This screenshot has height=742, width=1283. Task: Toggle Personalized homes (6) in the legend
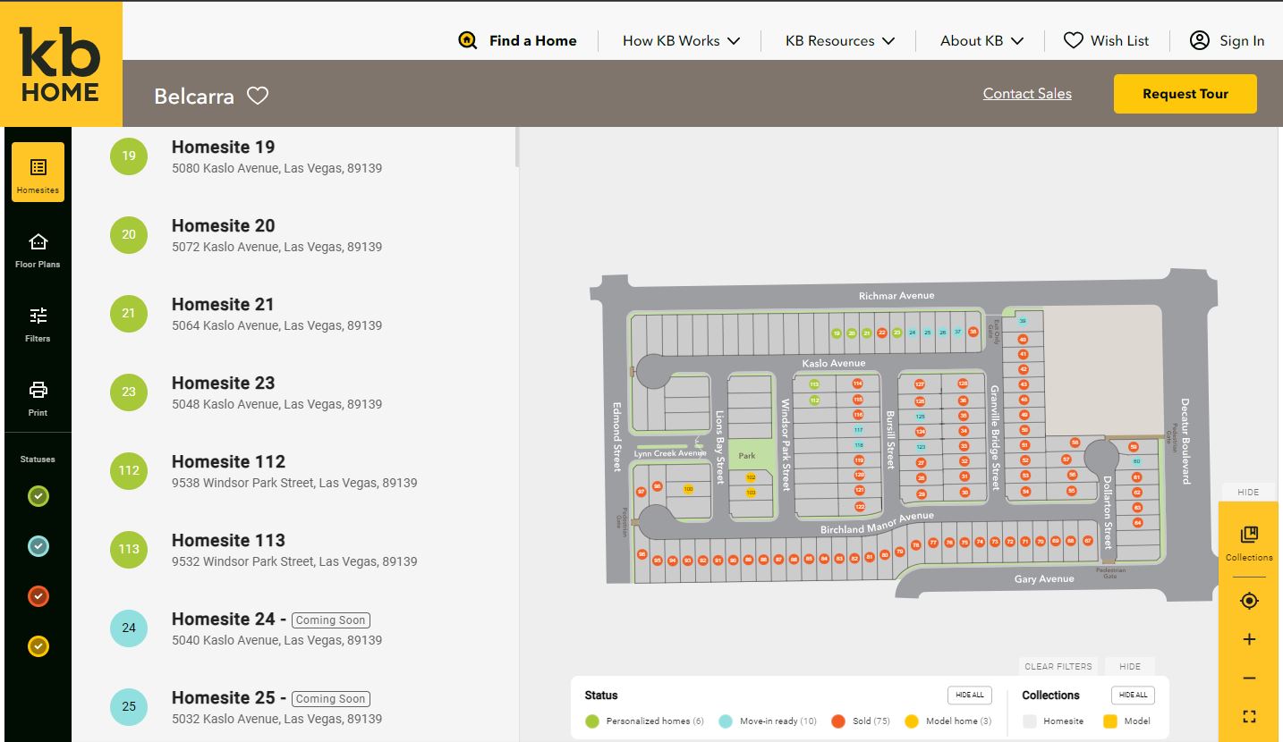pos(644,721)
